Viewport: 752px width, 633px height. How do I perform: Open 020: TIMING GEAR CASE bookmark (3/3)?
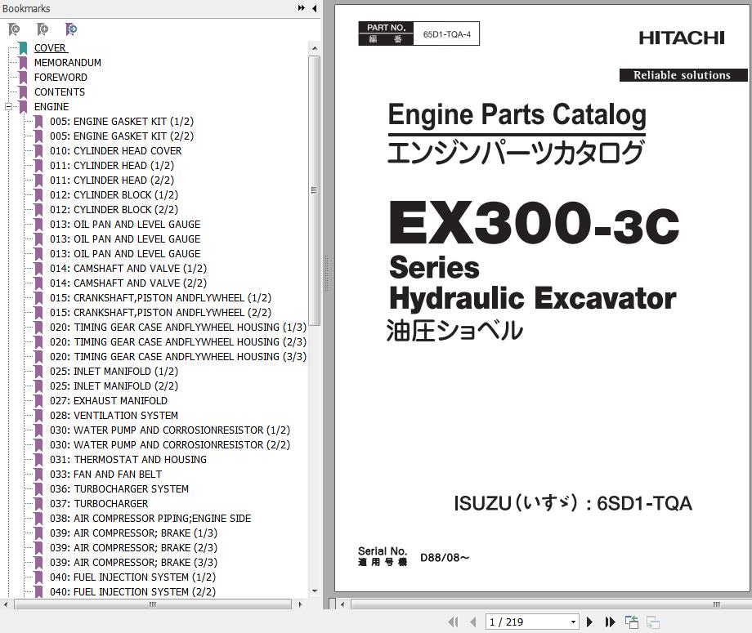(178, 357)
